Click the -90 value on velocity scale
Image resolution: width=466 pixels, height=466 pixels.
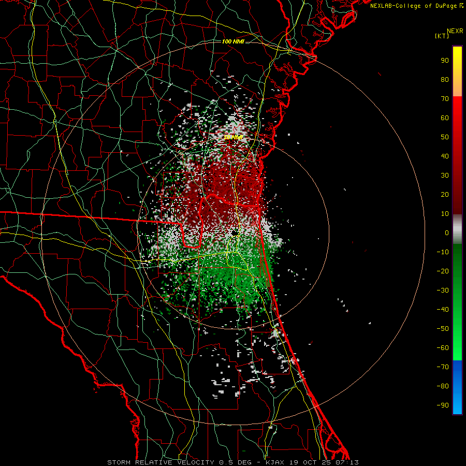(x=443, y=405)
